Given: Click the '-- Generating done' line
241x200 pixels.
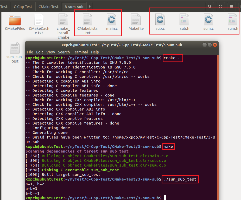Looking at the screenshot, I should [x=47, y=133].
